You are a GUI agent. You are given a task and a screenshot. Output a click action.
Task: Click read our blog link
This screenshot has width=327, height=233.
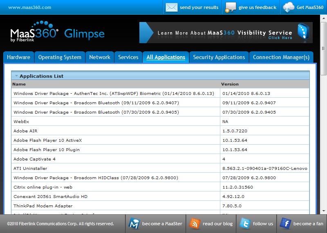217,224
